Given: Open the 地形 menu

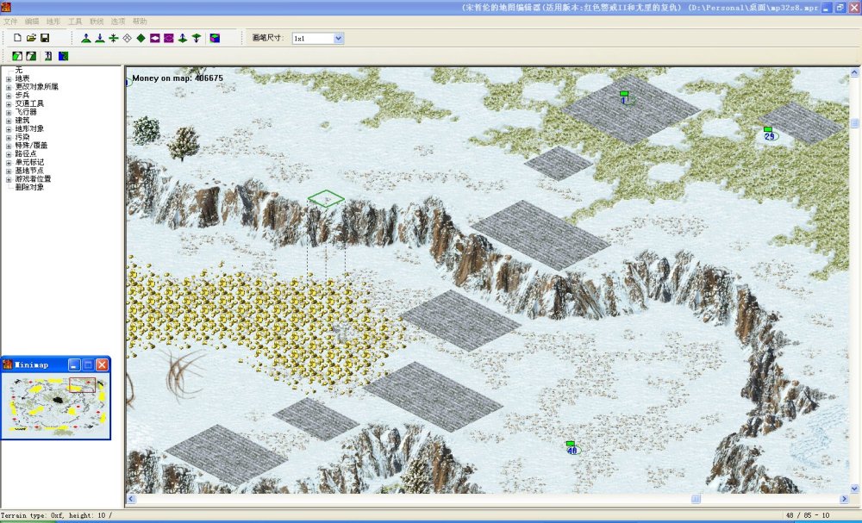Looking at the screenshot, I should pyautogui.click(x=53, y=22).
